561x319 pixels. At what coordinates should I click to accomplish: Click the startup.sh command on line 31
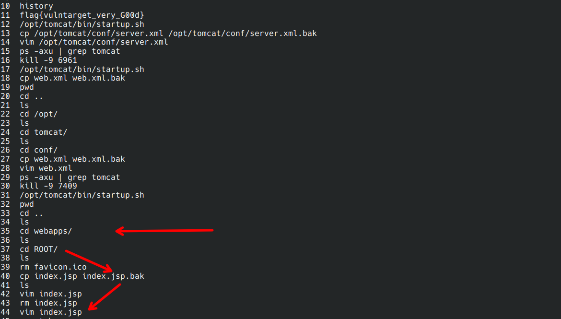pos(82,195)
